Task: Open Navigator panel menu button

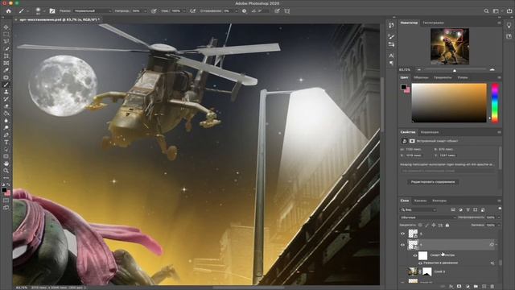Action: (499, 23)
